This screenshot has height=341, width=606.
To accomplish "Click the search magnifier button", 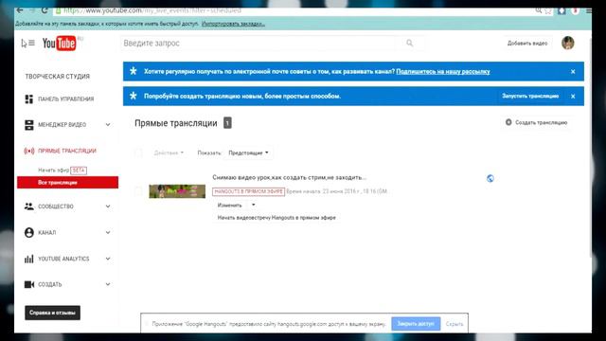I will point(410,43).
